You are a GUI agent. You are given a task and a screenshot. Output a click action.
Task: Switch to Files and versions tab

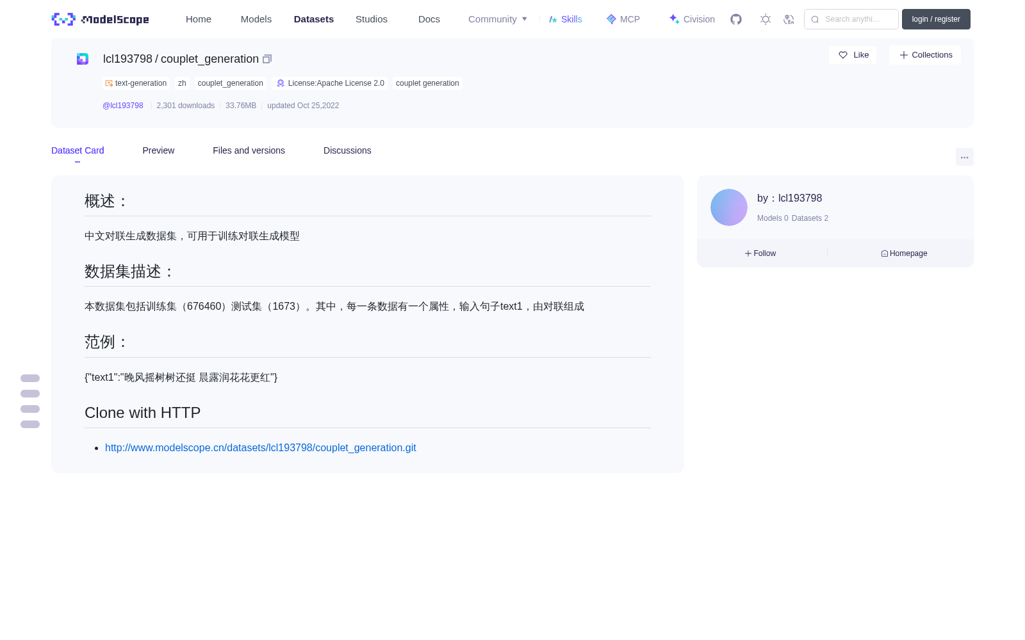[249, 150]
